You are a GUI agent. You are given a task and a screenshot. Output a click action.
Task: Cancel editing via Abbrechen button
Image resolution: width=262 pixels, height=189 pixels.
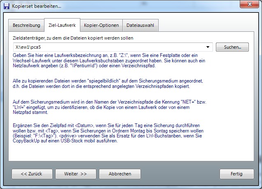tap(120, 174)
